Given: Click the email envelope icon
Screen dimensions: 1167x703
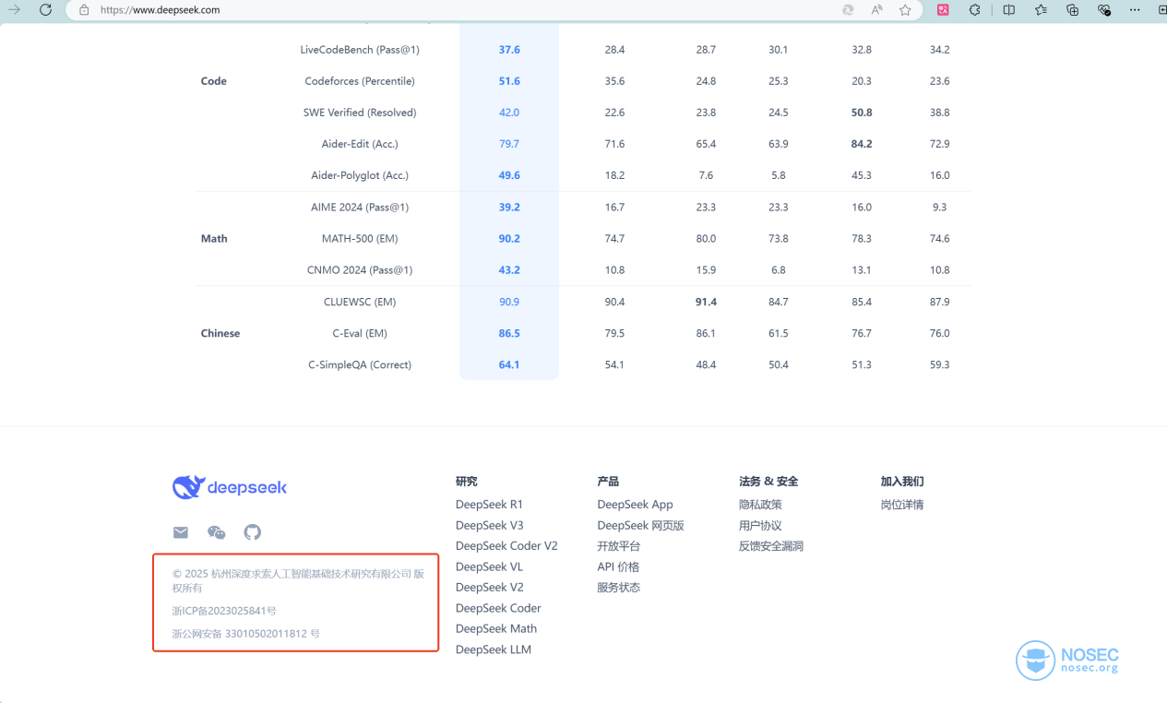Looking at the screenshot, I should tap(181, 532).
